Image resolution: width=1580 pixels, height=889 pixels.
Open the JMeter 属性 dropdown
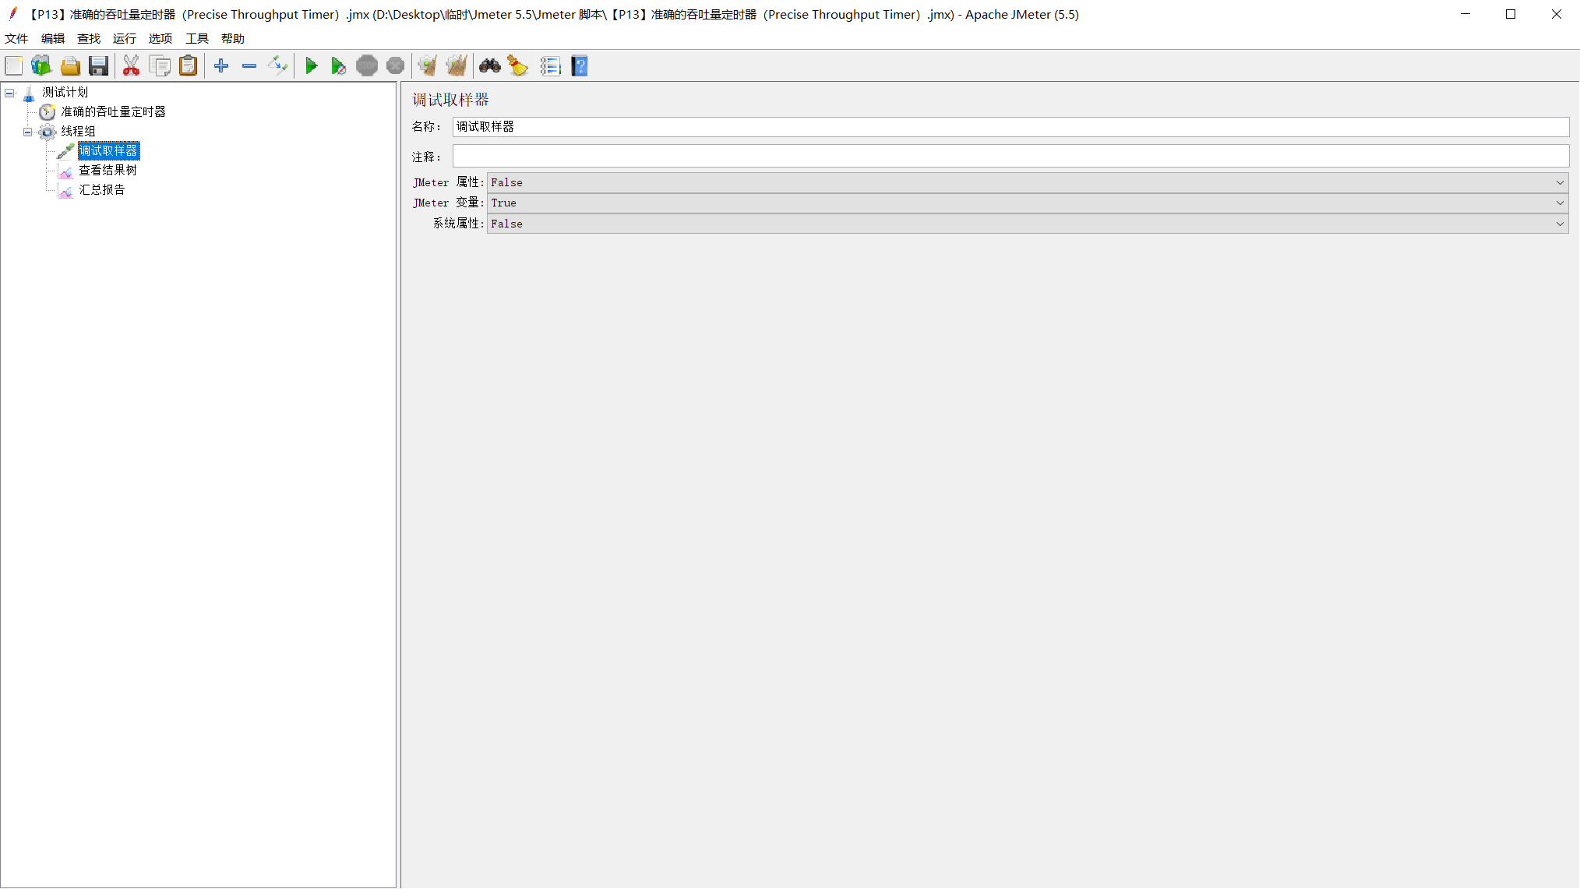click(1028, 182)
